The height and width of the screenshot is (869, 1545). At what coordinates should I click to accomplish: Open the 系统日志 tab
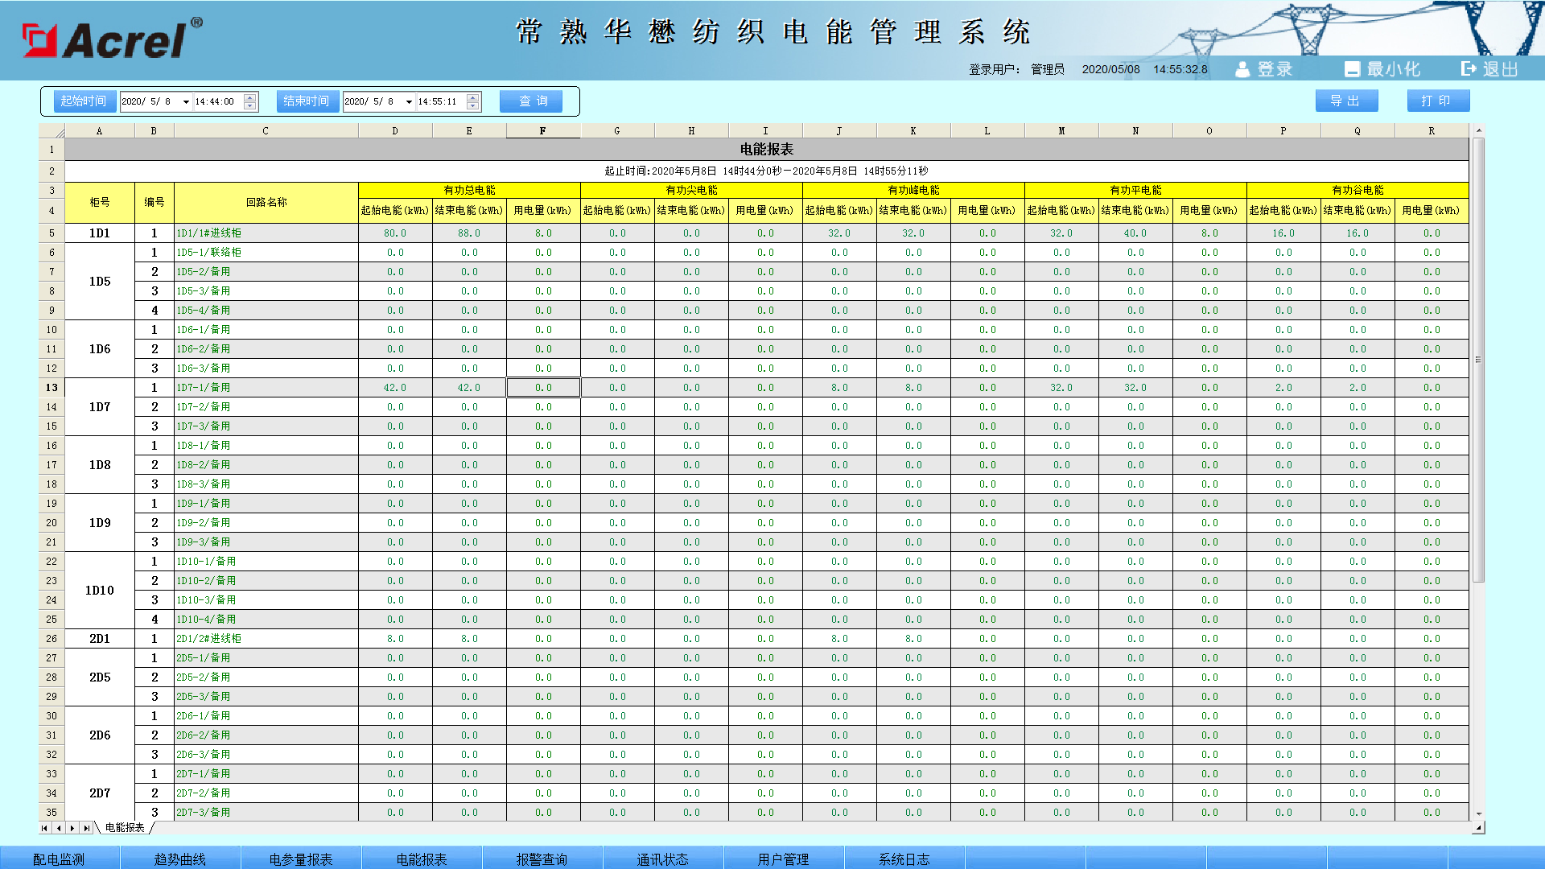point(904,859)
